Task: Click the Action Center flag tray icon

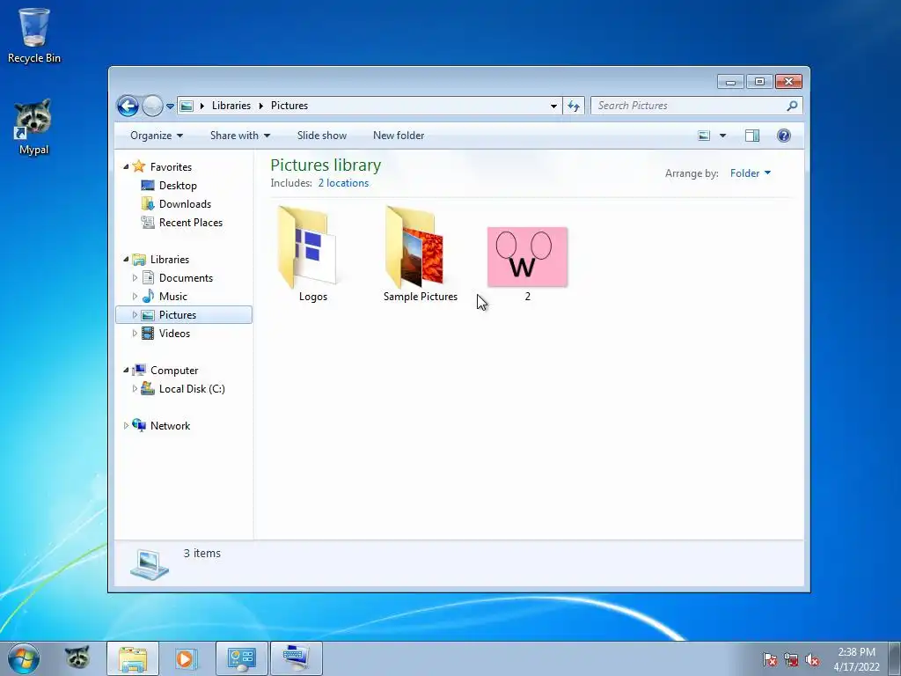Action: click(769, 659)
